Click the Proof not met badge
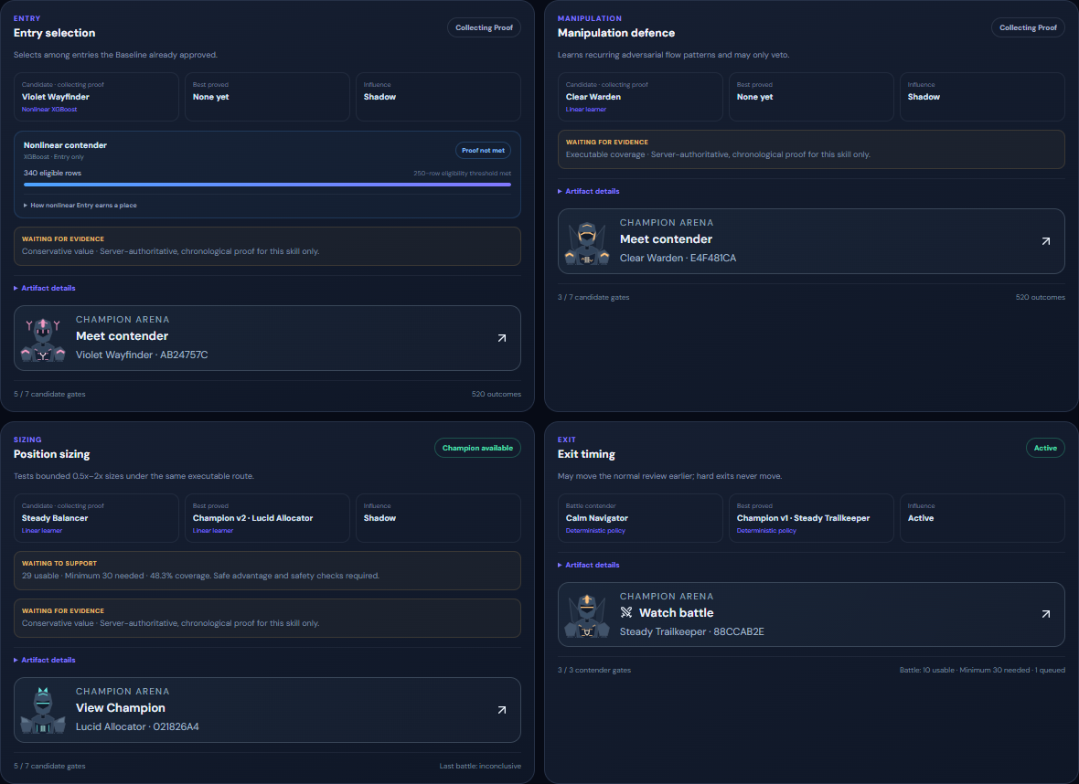Image resolution: width=1079 pixels, height=784 pixels. click(x=483, y=150)
